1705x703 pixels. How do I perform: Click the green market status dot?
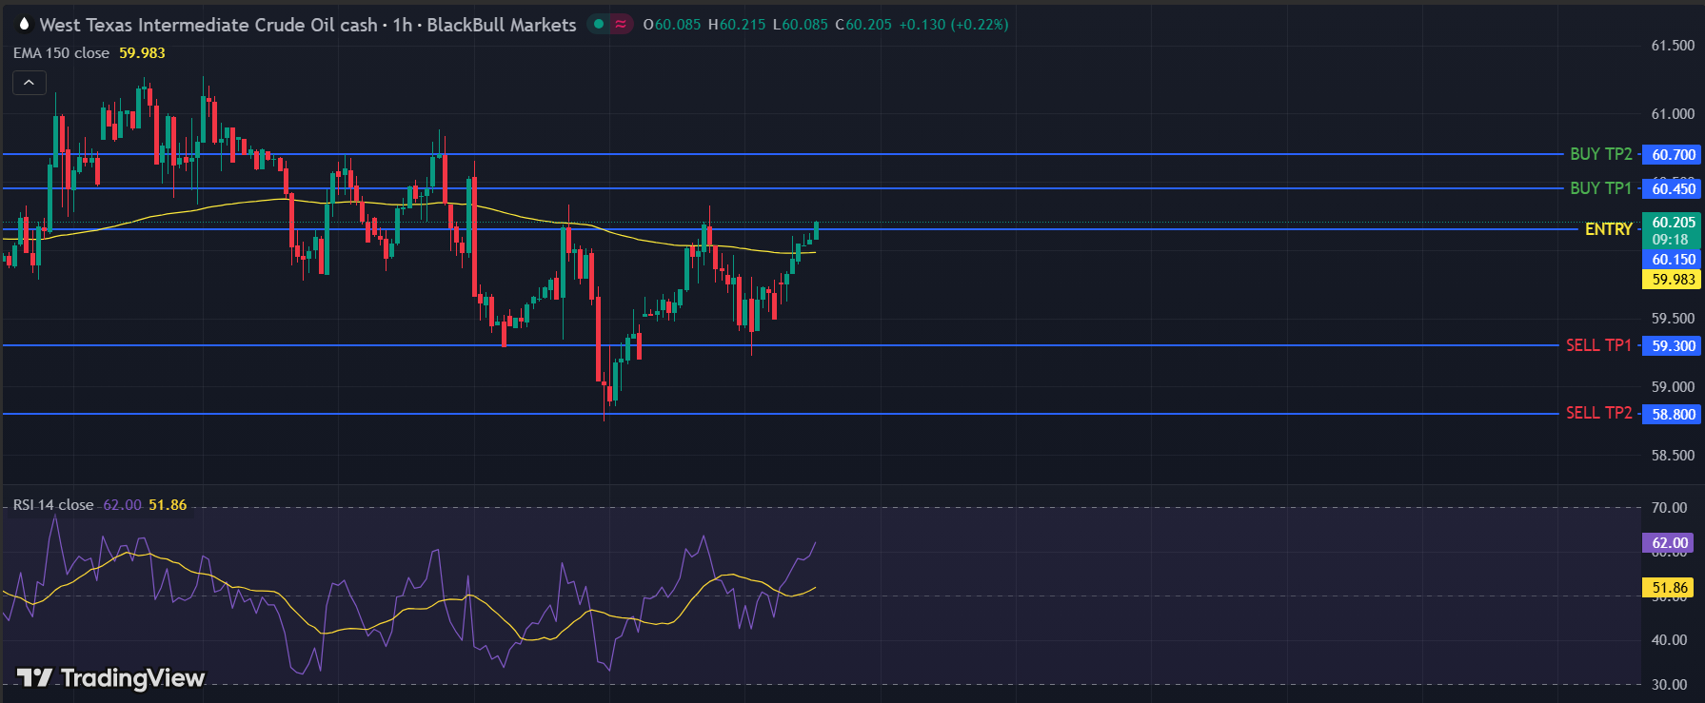coord(599,25)
